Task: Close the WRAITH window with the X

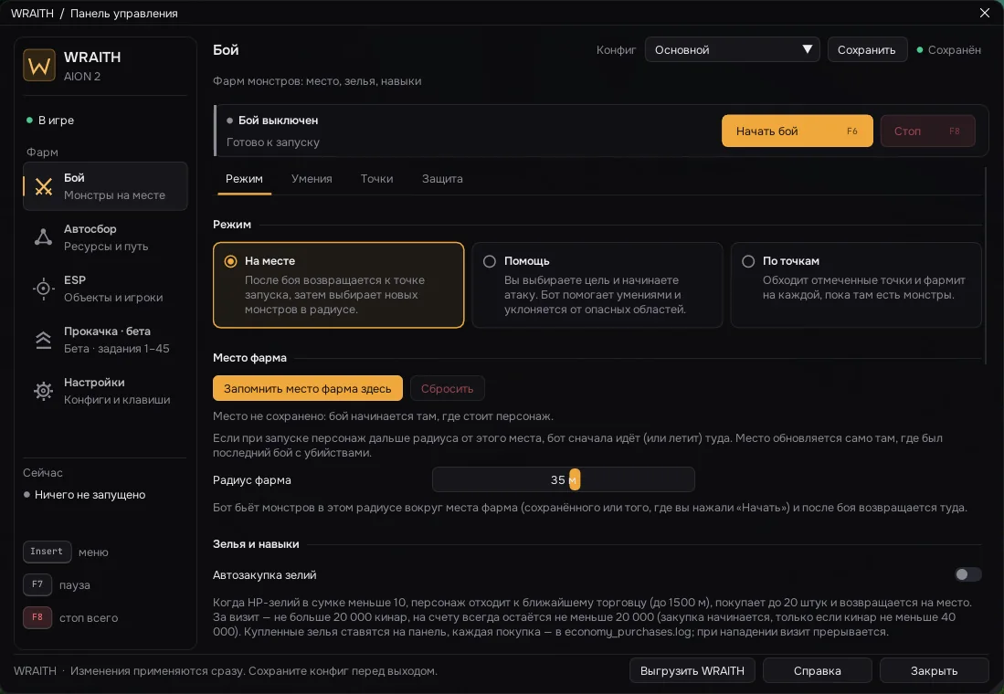Action: (x=985, y=13)
